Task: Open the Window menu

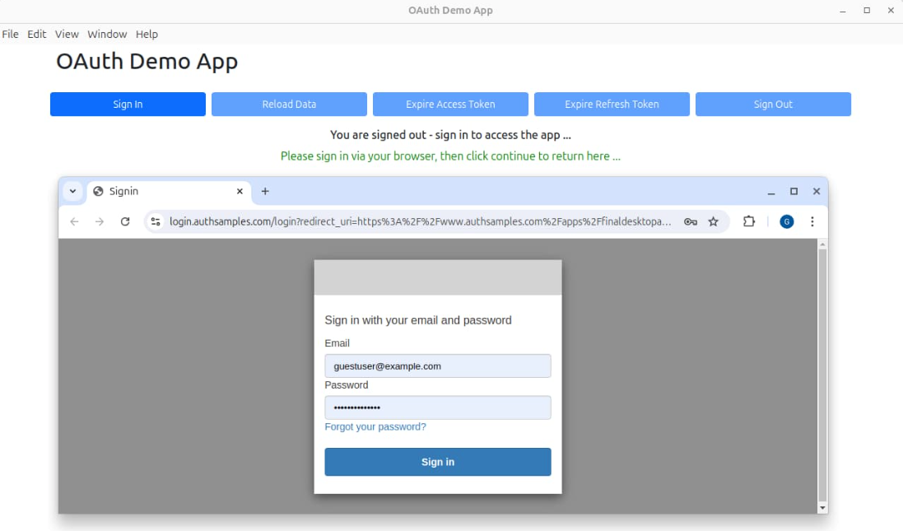Action: [107, 34]
